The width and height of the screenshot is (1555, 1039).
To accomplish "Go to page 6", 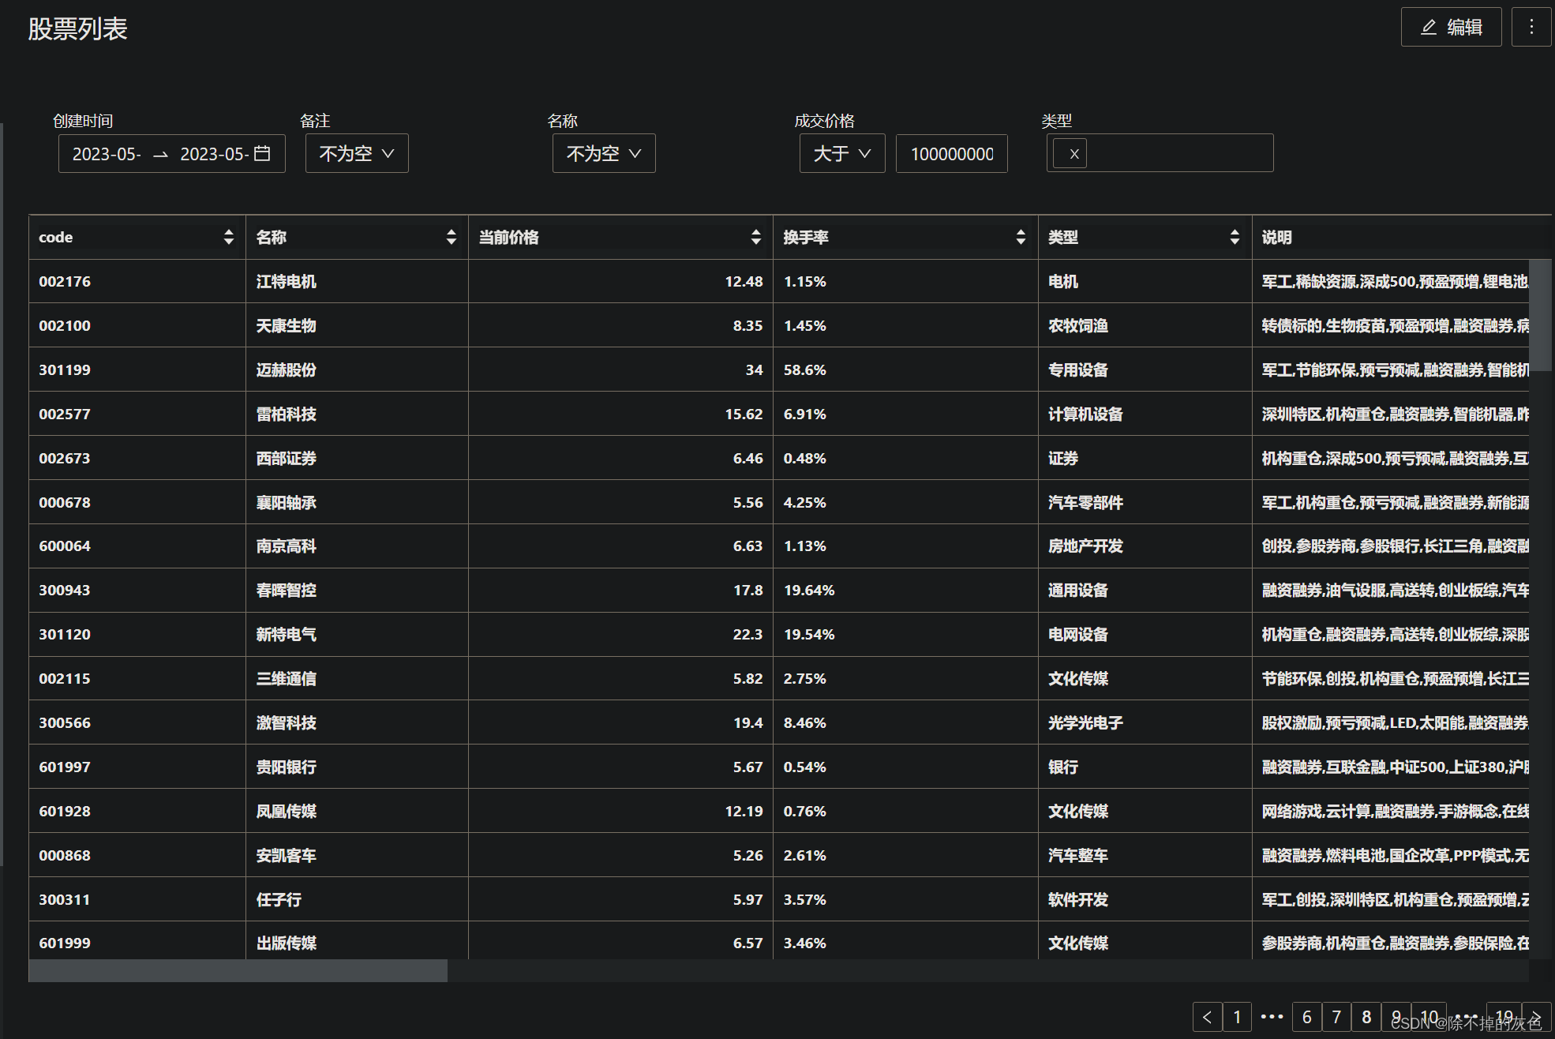I will point(1306,1017).
